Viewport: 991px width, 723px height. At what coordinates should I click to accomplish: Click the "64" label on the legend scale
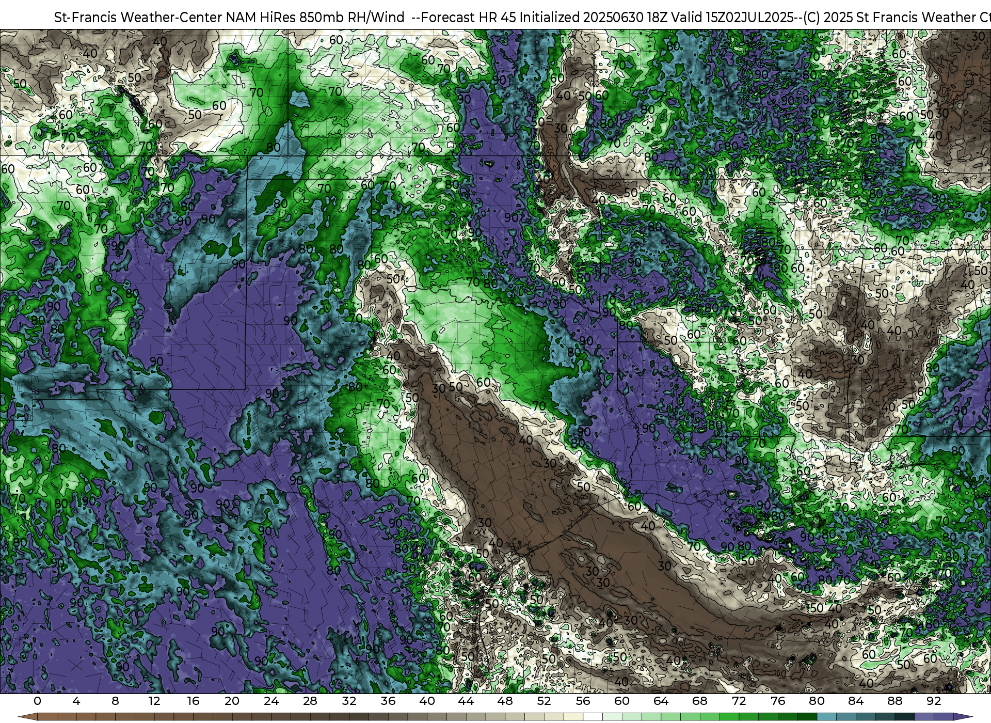pyautogui.click(x=661, y=701)
